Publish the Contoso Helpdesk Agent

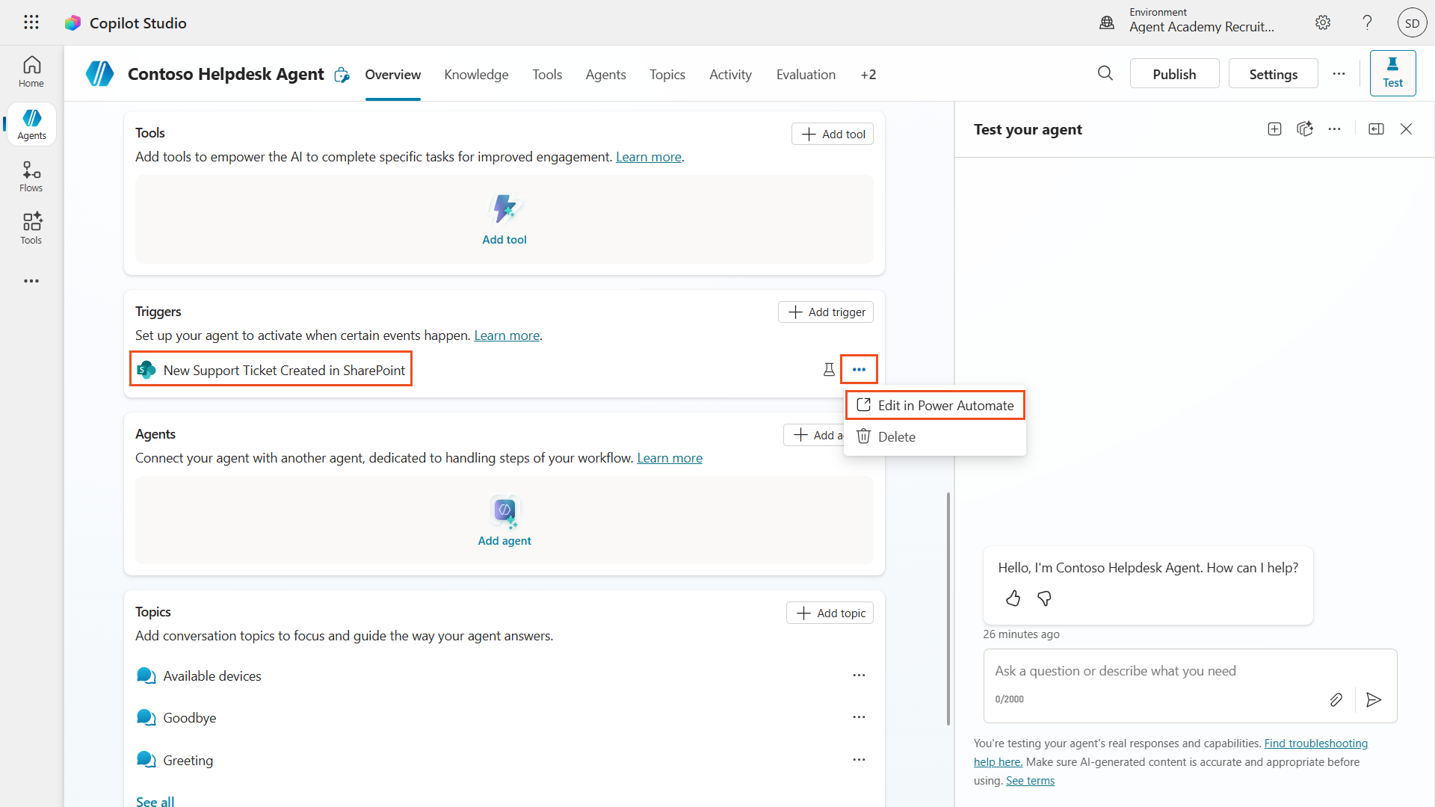click(1173, 73)
